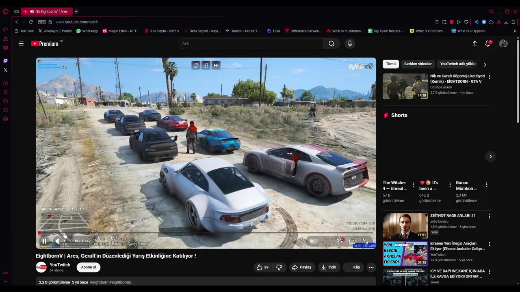The image size is (520, 292).
Task: Open options for ZEİTNOT RAGE ANLARI video
Action: (489, 217)
